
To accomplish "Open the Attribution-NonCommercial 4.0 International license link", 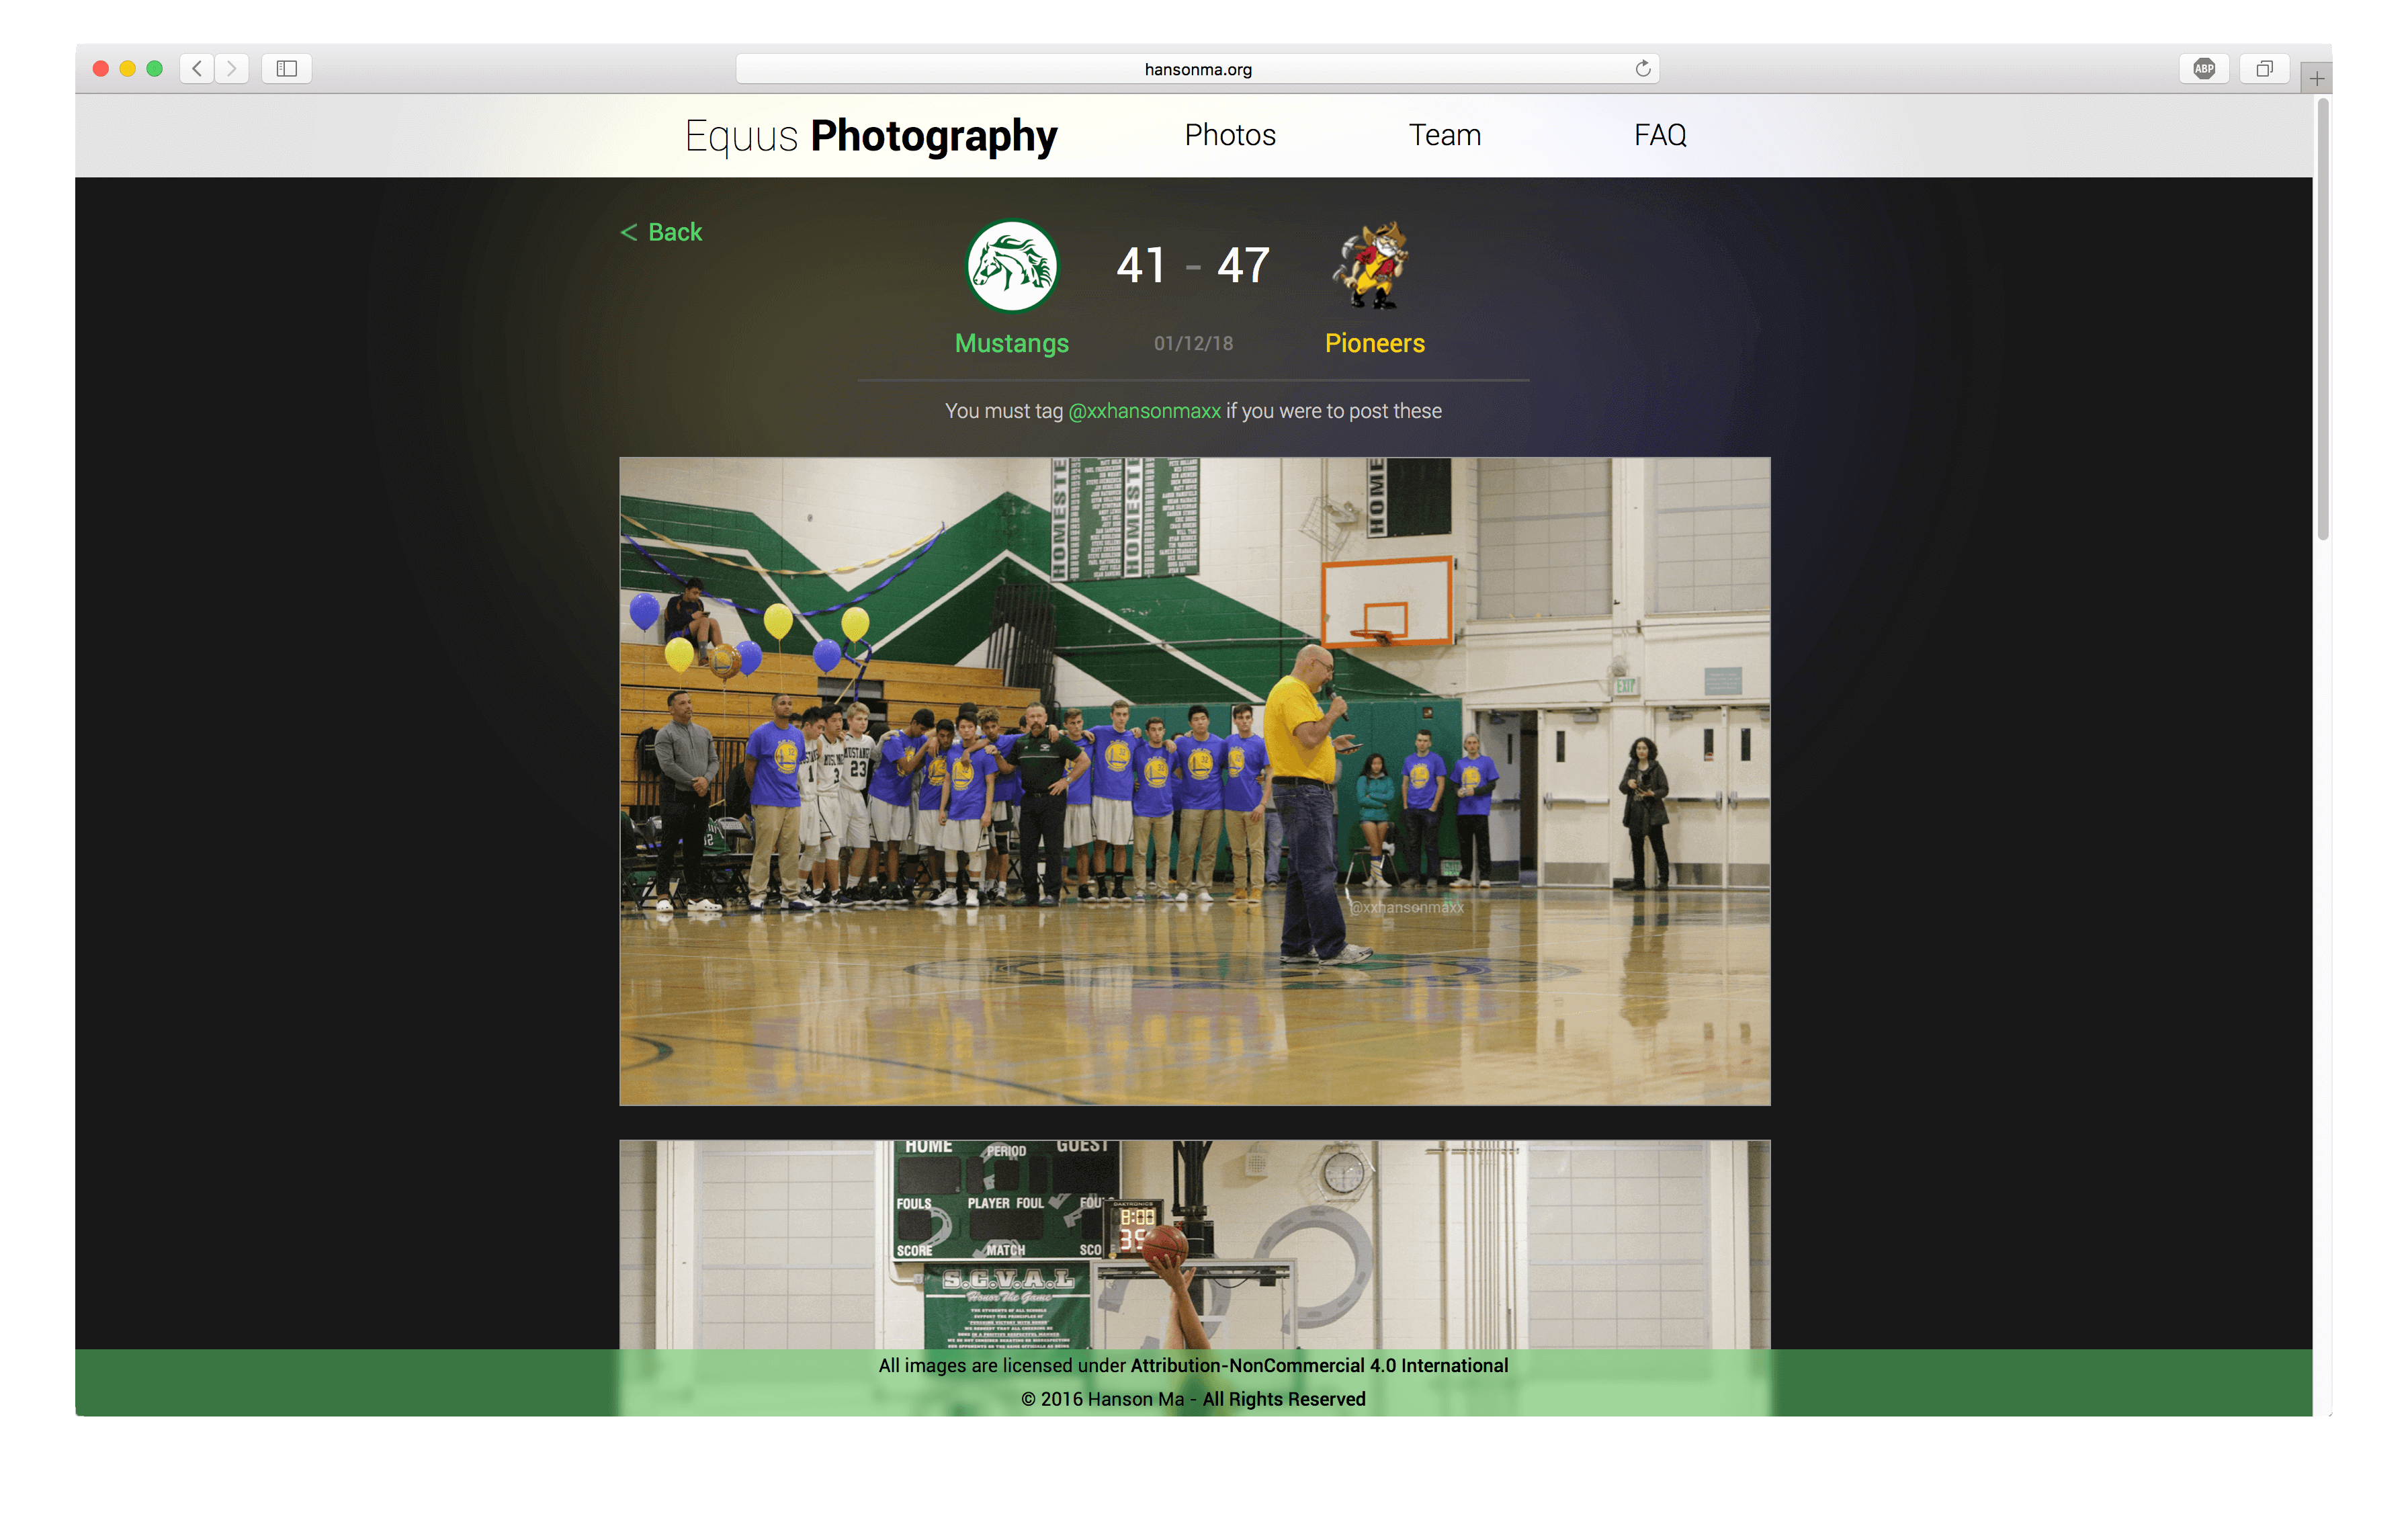I will (x=1319, y=1365).
